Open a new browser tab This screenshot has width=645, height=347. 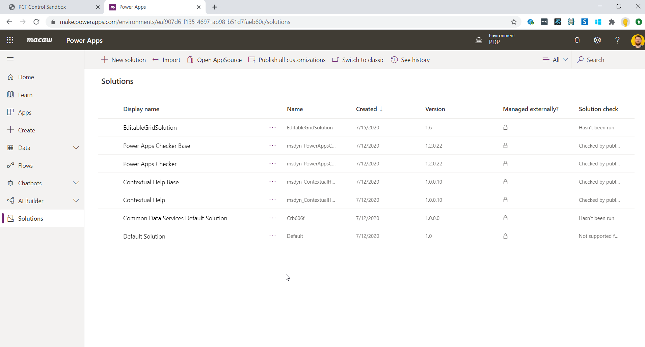215,7
